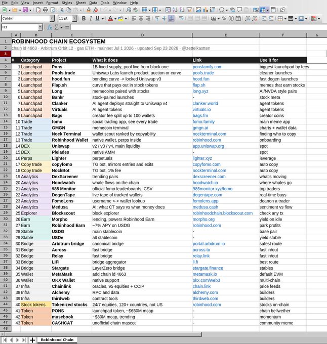Go to the first sheet arrow
Image resolution: width=327 pixels, height=344 pixels.
[x=5, y=340]
